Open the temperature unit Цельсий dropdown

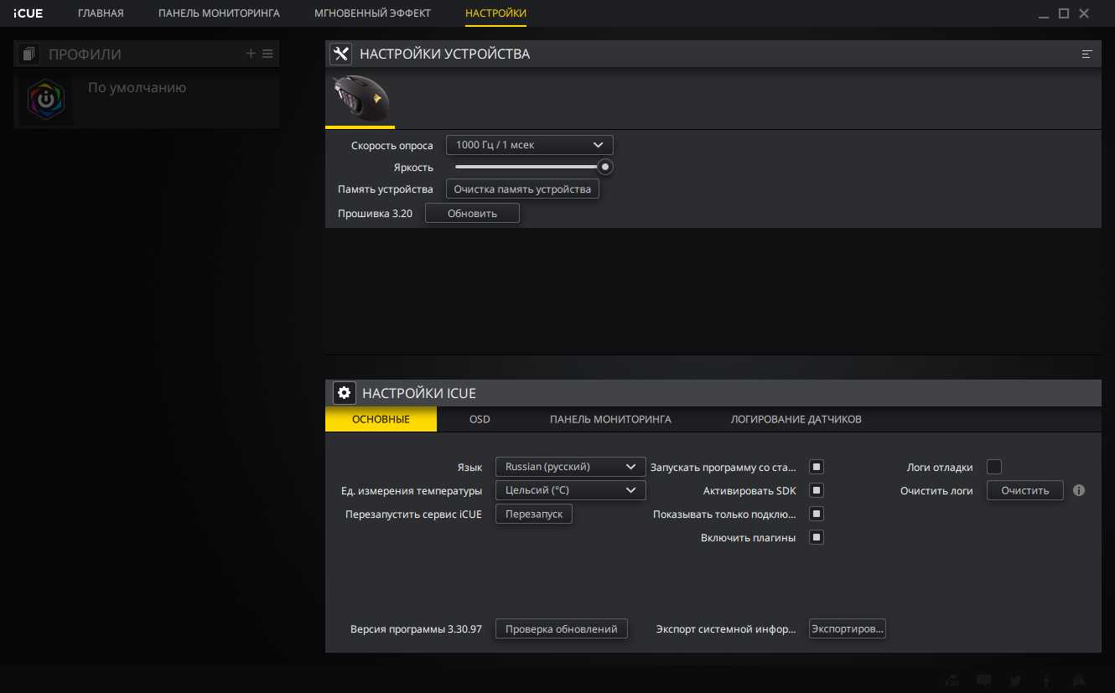pyautogui.click(x=570, y=490)
